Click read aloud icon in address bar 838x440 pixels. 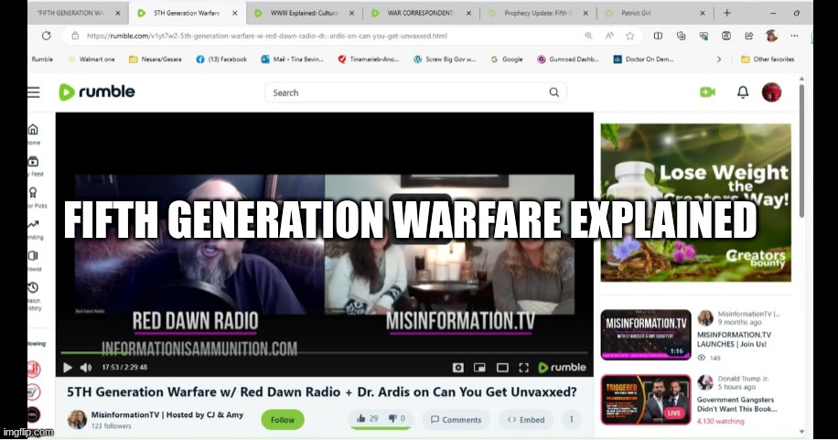click(x=609, y=36)
